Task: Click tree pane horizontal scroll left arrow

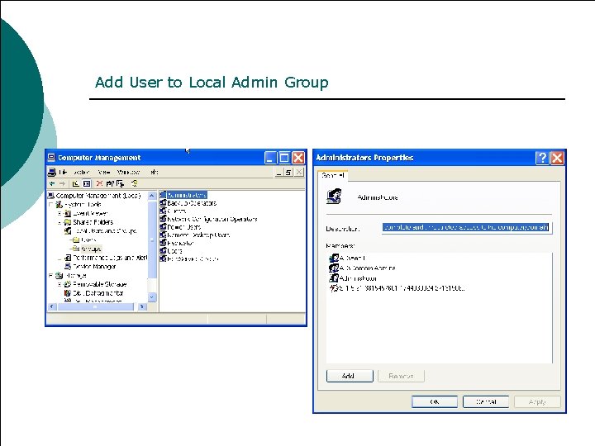Action: [52, 306]
